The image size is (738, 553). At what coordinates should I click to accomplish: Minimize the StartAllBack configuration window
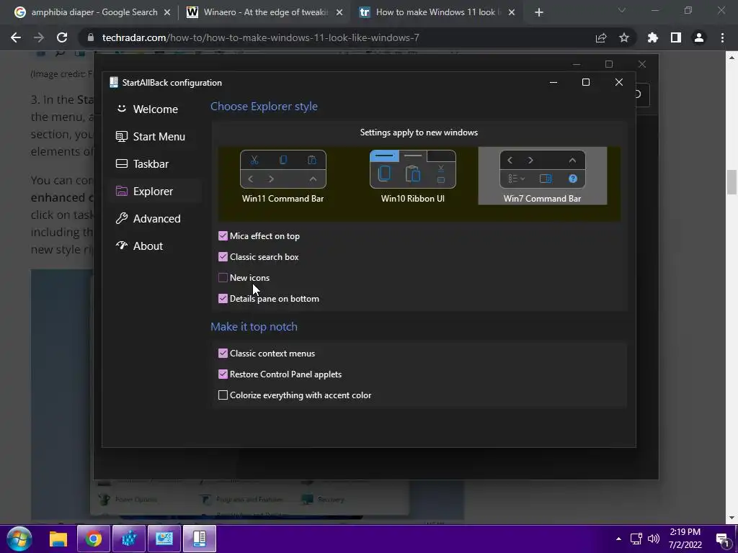[x=553, y=82]
